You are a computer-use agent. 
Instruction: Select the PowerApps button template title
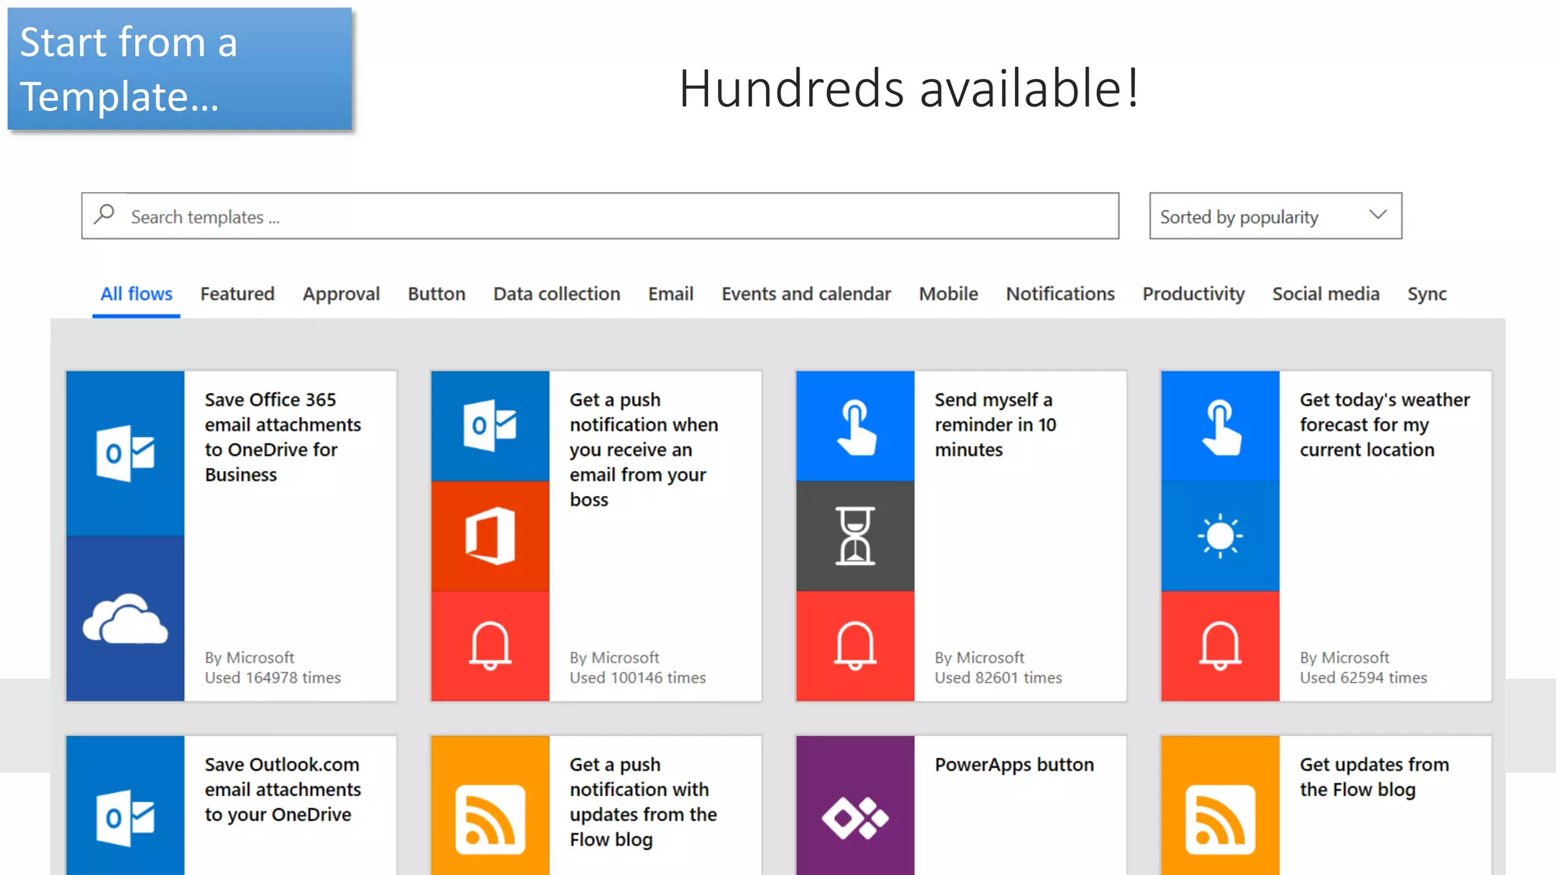click(1014, 765)
